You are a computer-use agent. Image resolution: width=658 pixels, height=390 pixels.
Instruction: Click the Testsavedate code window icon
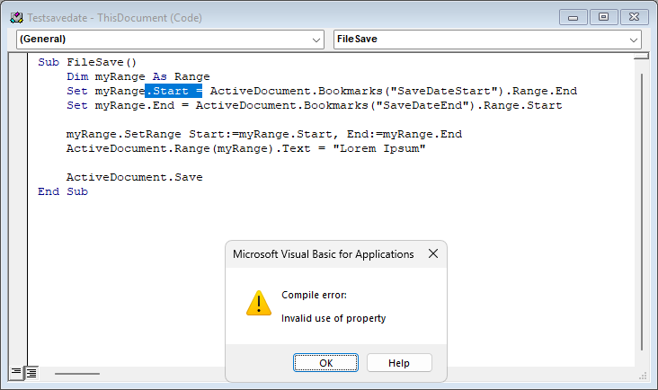[x=16, y=18]
